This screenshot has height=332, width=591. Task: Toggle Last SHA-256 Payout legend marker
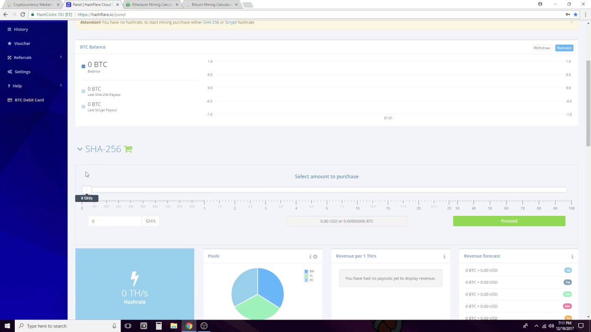83,91
